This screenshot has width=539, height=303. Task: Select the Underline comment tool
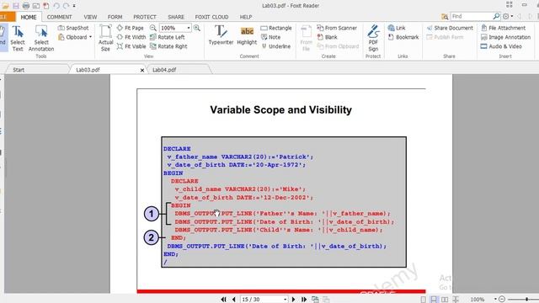click(276, 46)
